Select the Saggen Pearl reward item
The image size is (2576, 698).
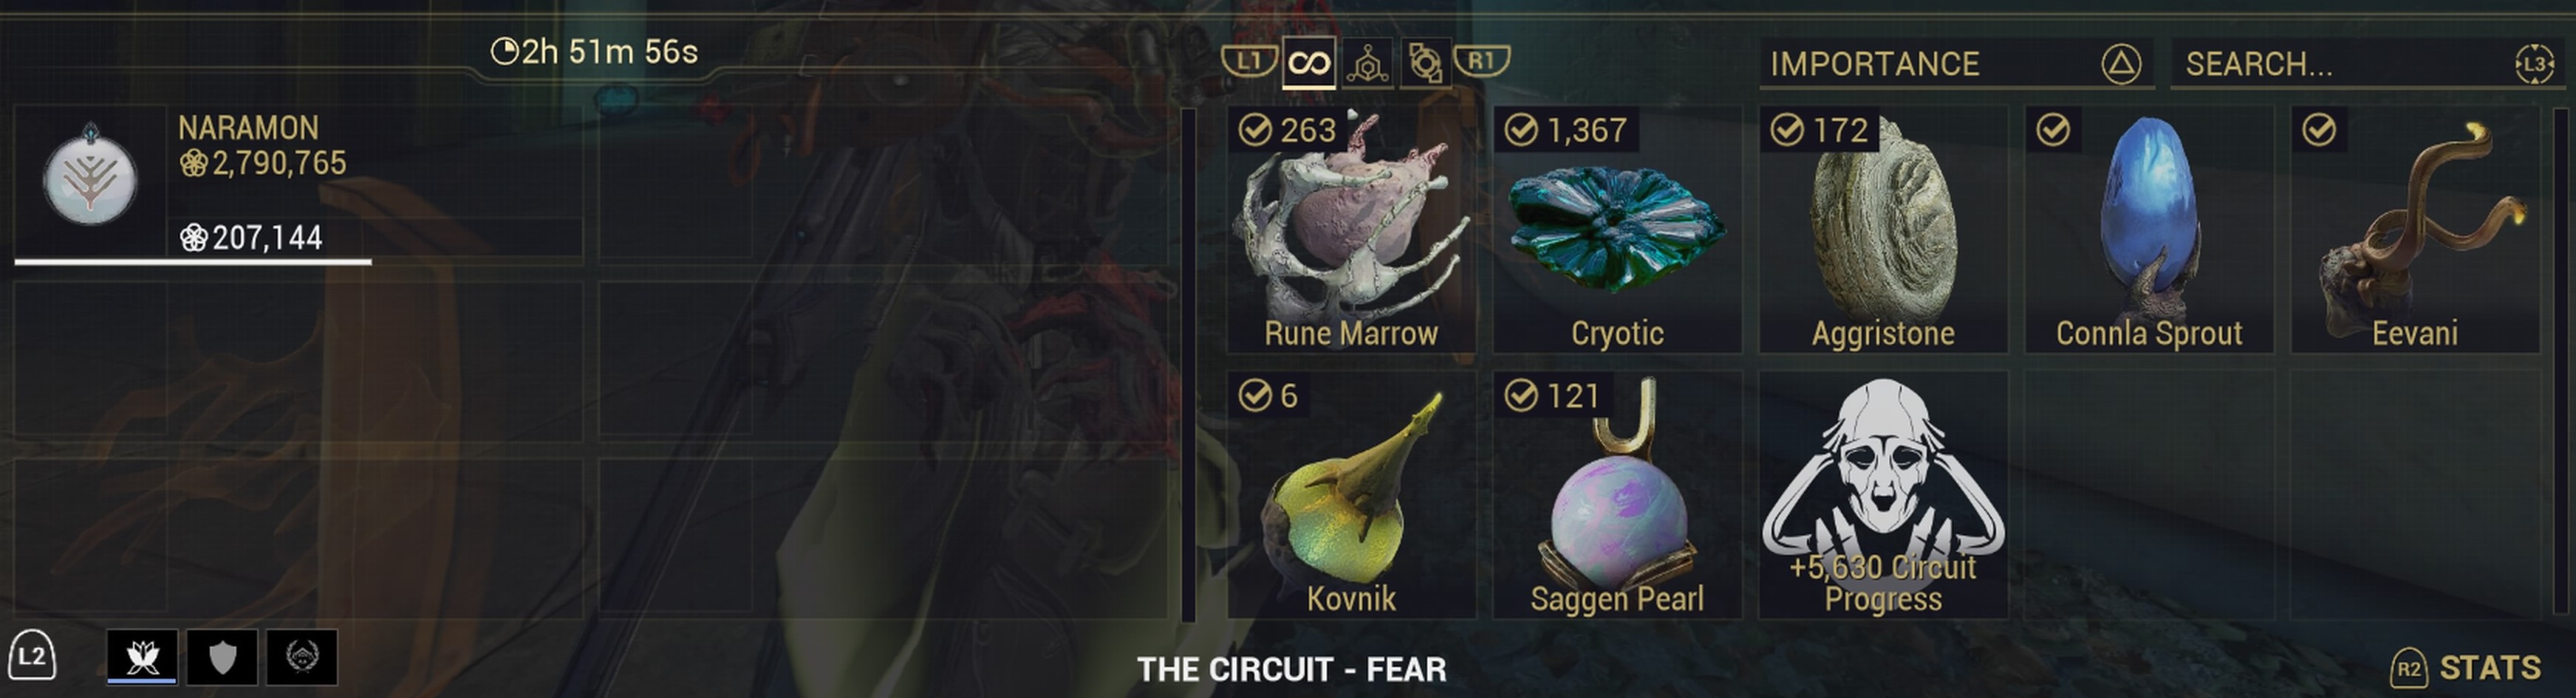tap(1617, 495)
